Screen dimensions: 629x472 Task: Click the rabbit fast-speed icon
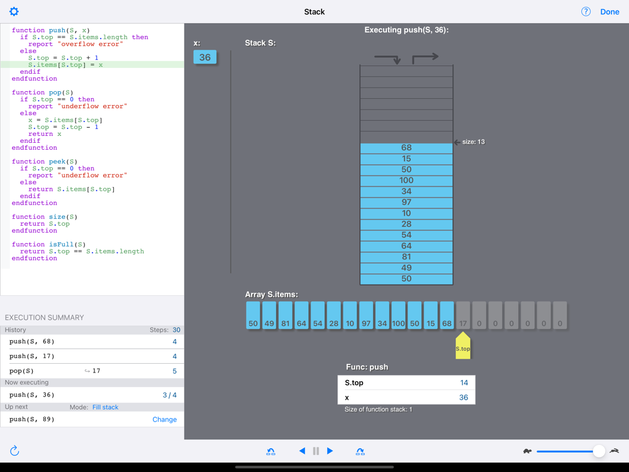614,451
